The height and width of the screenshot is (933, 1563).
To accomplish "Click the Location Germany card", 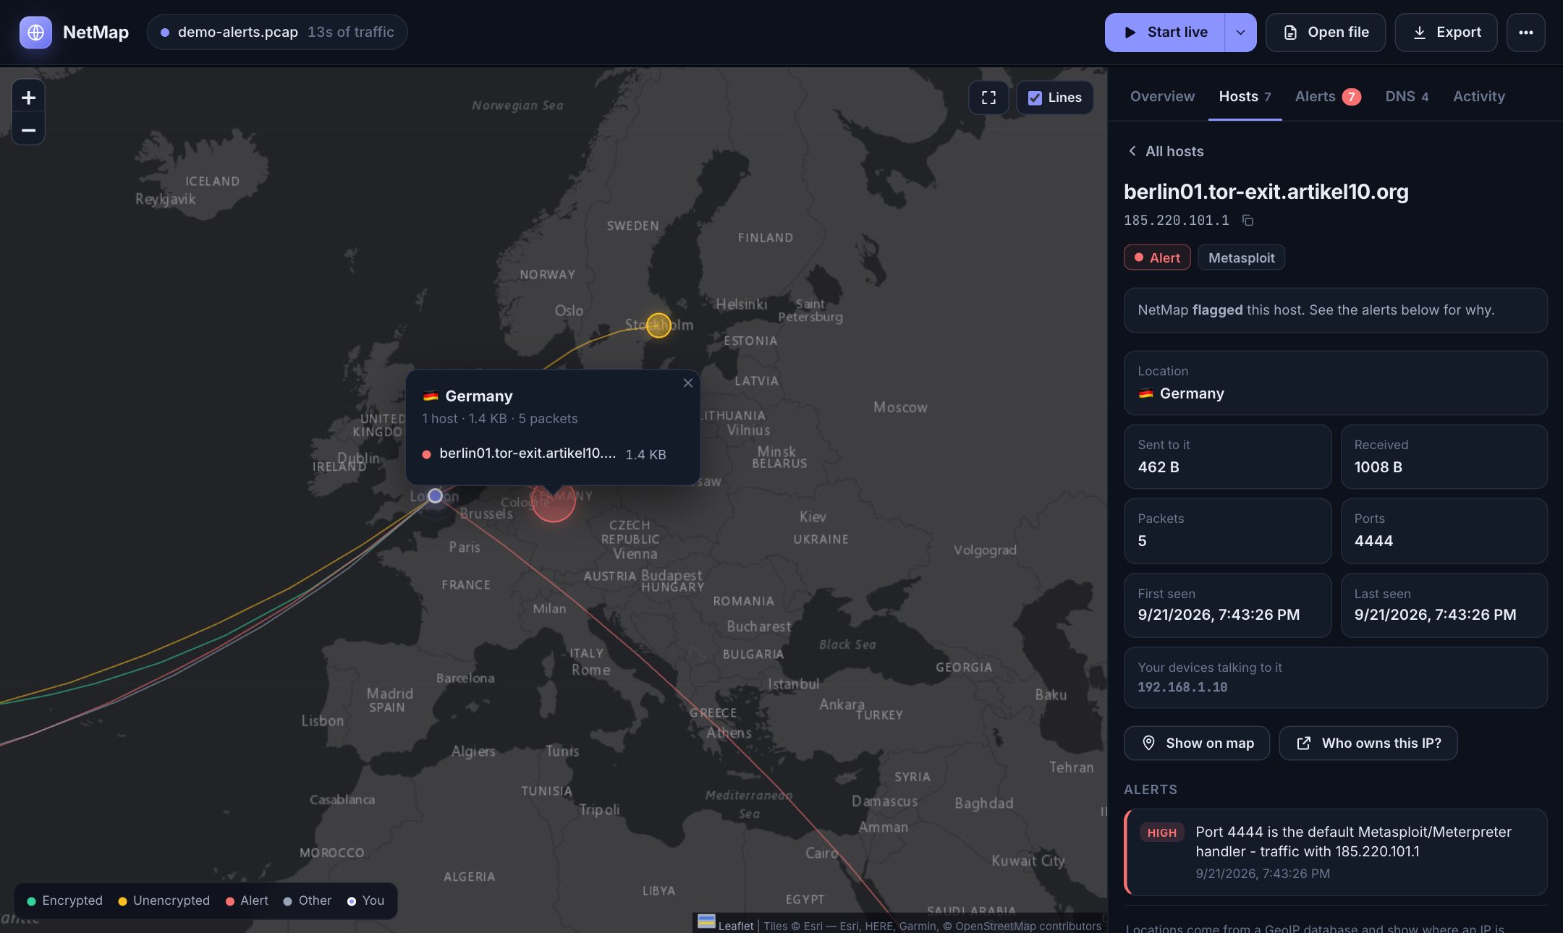I will tap(1336, 383).
